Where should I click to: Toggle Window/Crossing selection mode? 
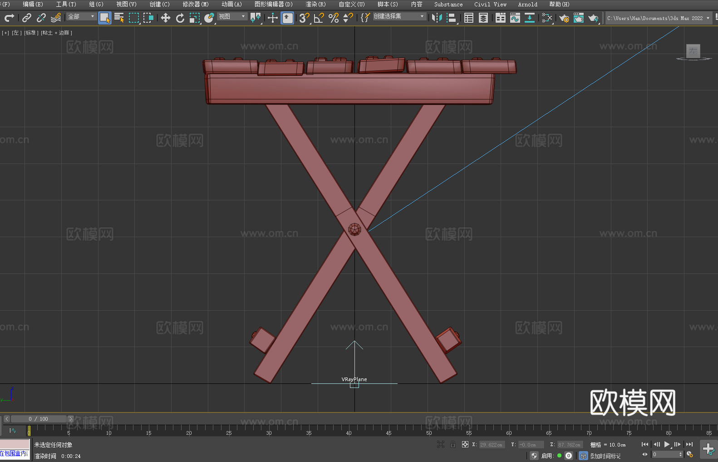pos(148,18)
